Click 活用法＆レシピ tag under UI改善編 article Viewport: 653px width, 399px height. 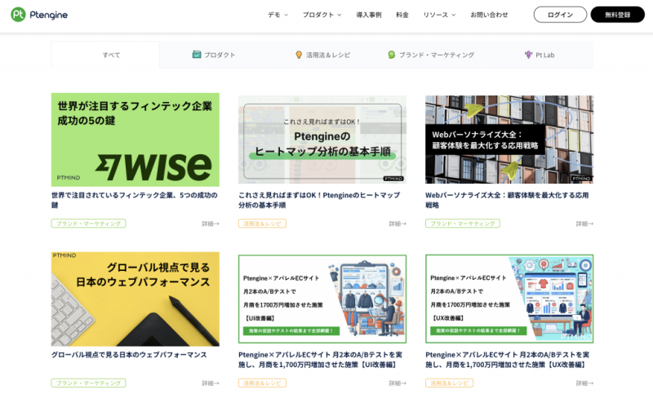click(262, 383)
